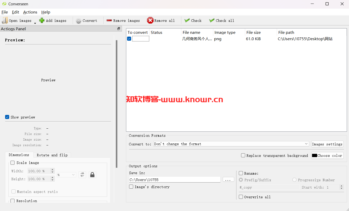Click the Remove images red minus icon
This screenshot has height=211, width=349.
109,21
